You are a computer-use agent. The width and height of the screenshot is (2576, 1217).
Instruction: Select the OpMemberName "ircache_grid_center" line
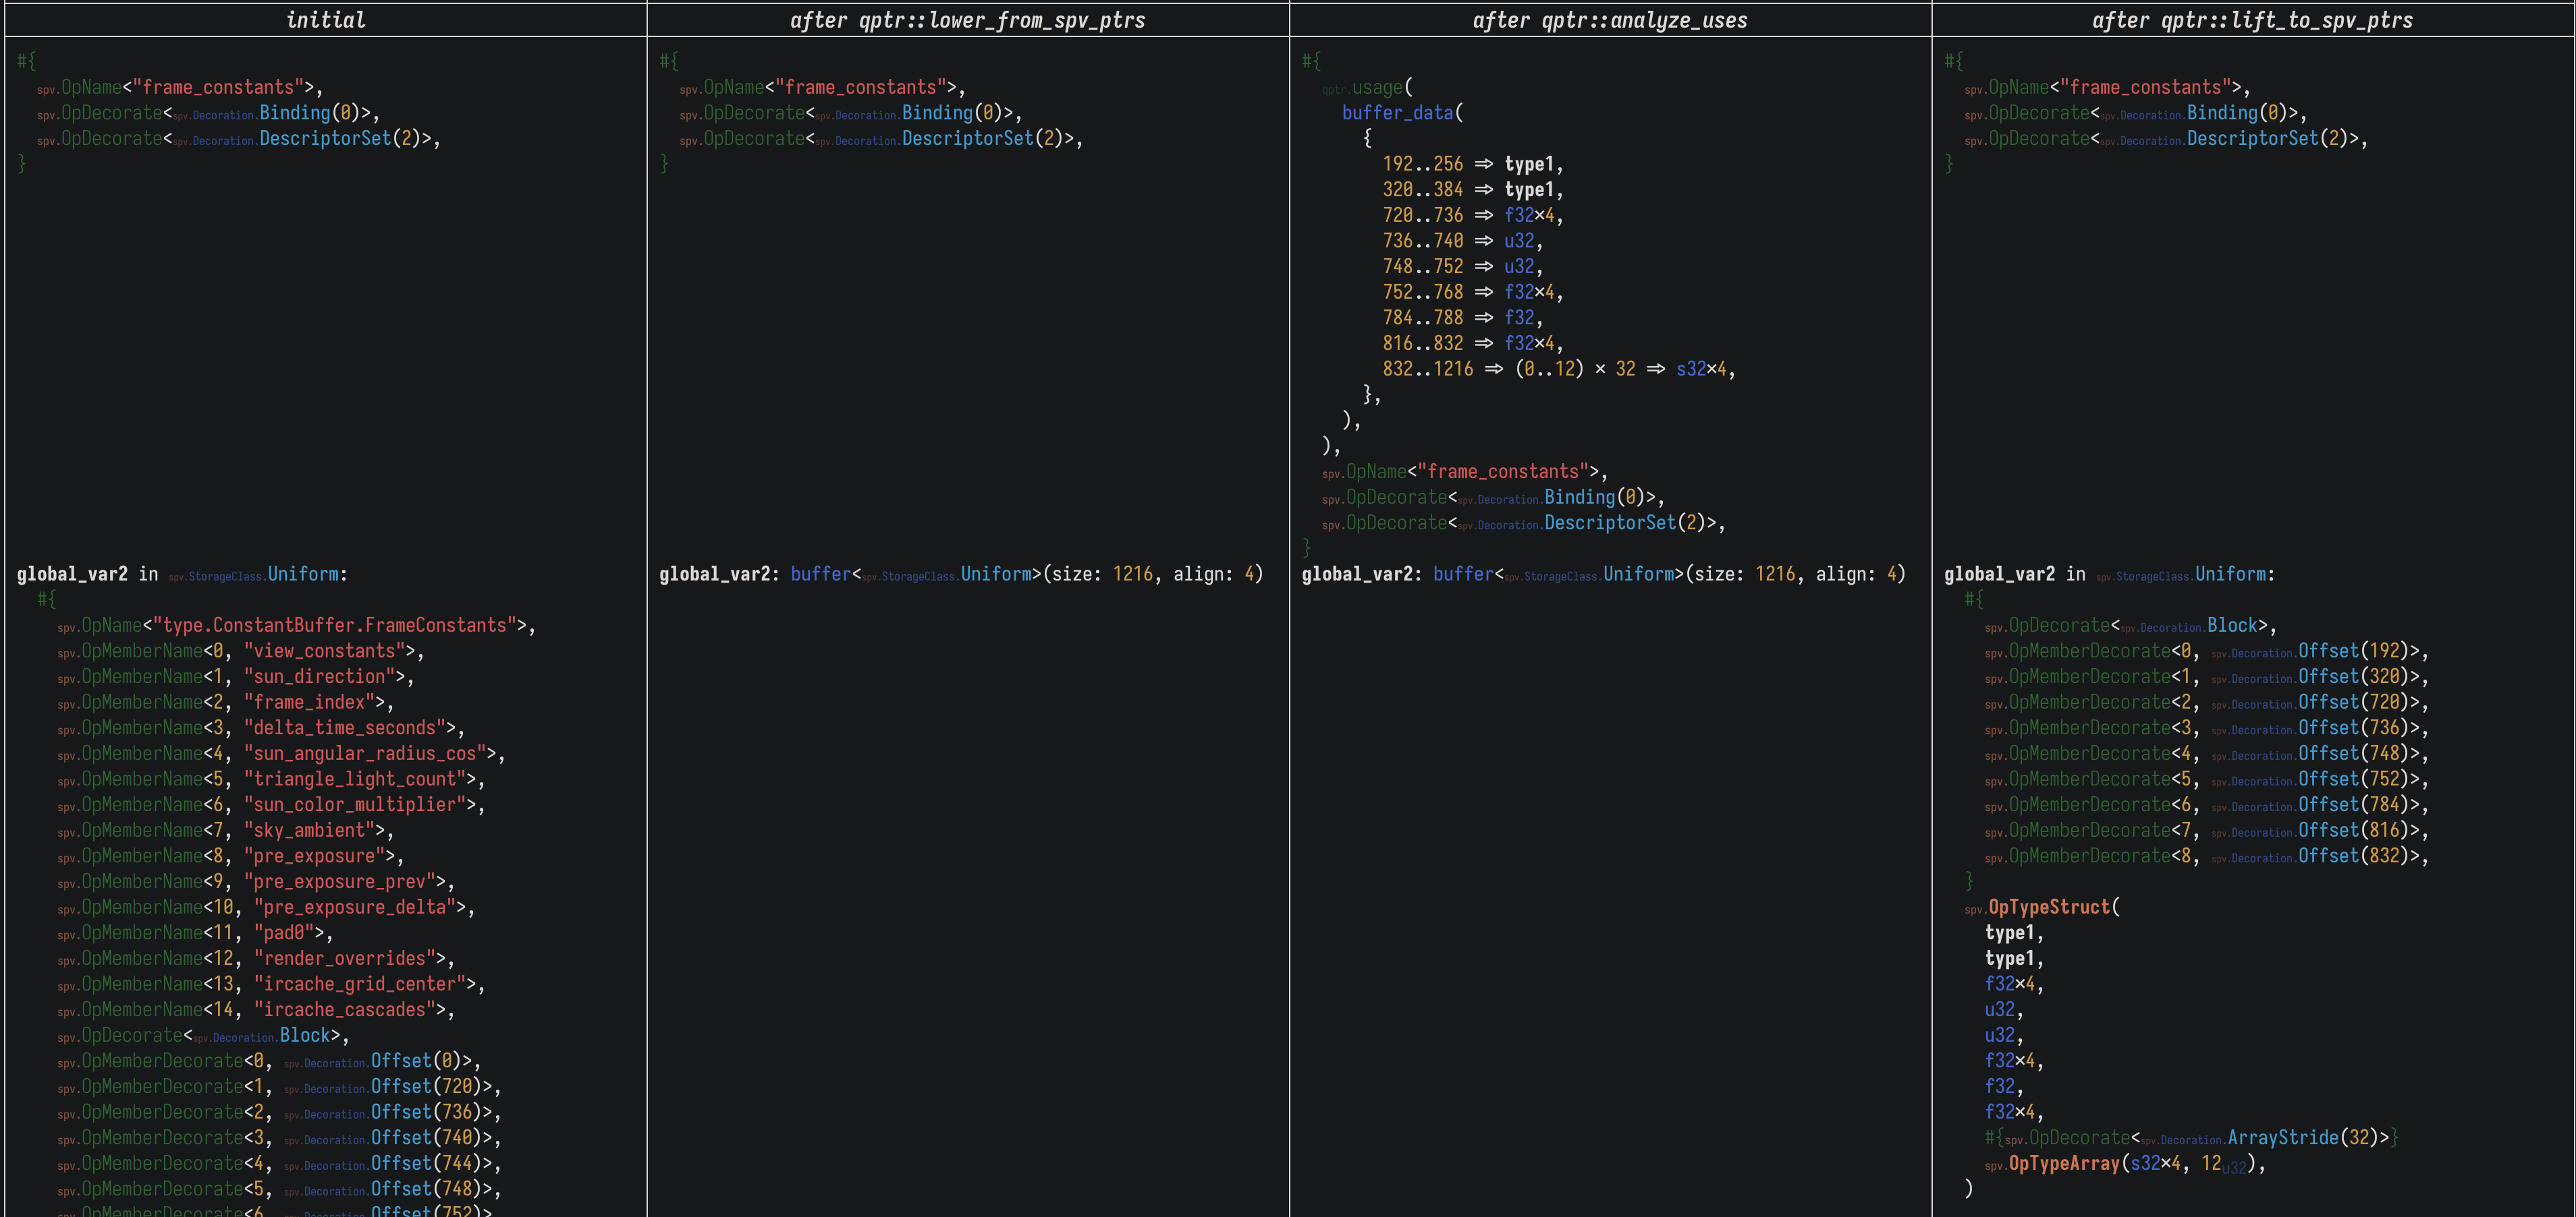(271, 984)
